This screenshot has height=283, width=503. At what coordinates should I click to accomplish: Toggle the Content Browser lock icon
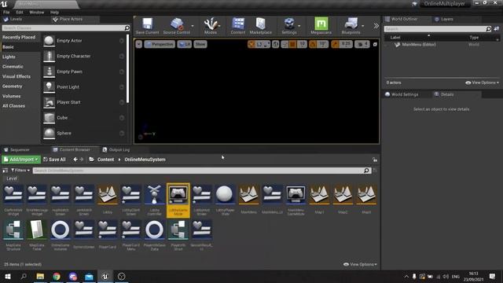[375, 160]
